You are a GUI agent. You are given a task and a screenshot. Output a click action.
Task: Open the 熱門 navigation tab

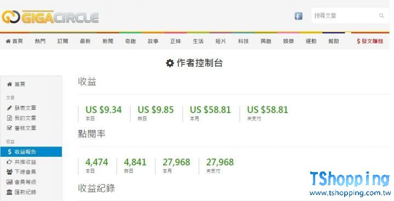(x=40, y=41)
